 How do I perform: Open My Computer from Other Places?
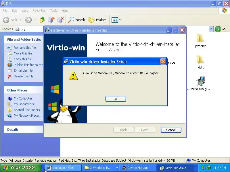(x=23, y=98)
